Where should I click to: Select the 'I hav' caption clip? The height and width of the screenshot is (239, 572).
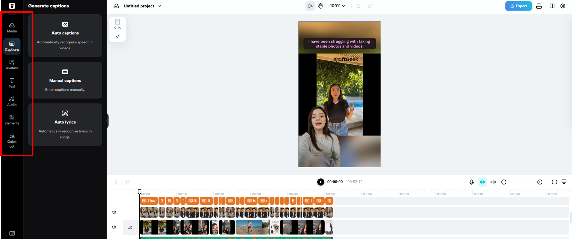[149, 201]
